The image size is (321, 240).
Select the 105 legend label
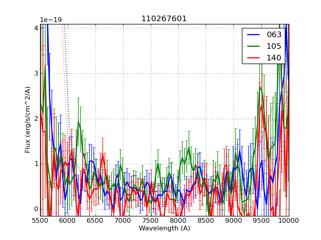point(274,46)
